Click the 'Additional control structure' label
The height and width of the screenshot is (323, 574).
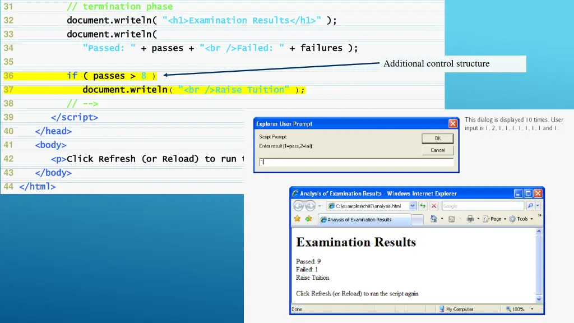pos(436,64)
